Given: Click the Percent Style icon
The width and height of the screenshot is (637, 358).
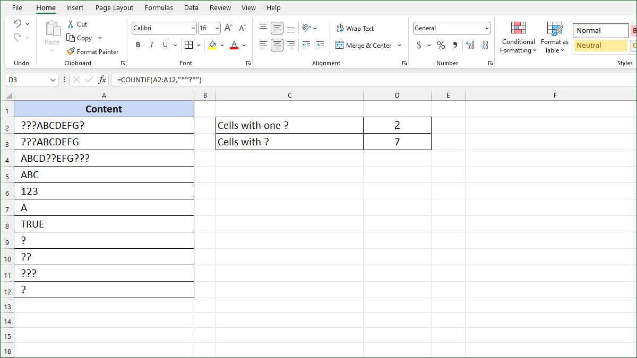Looking at the screenshot, I should pos(441,45).
